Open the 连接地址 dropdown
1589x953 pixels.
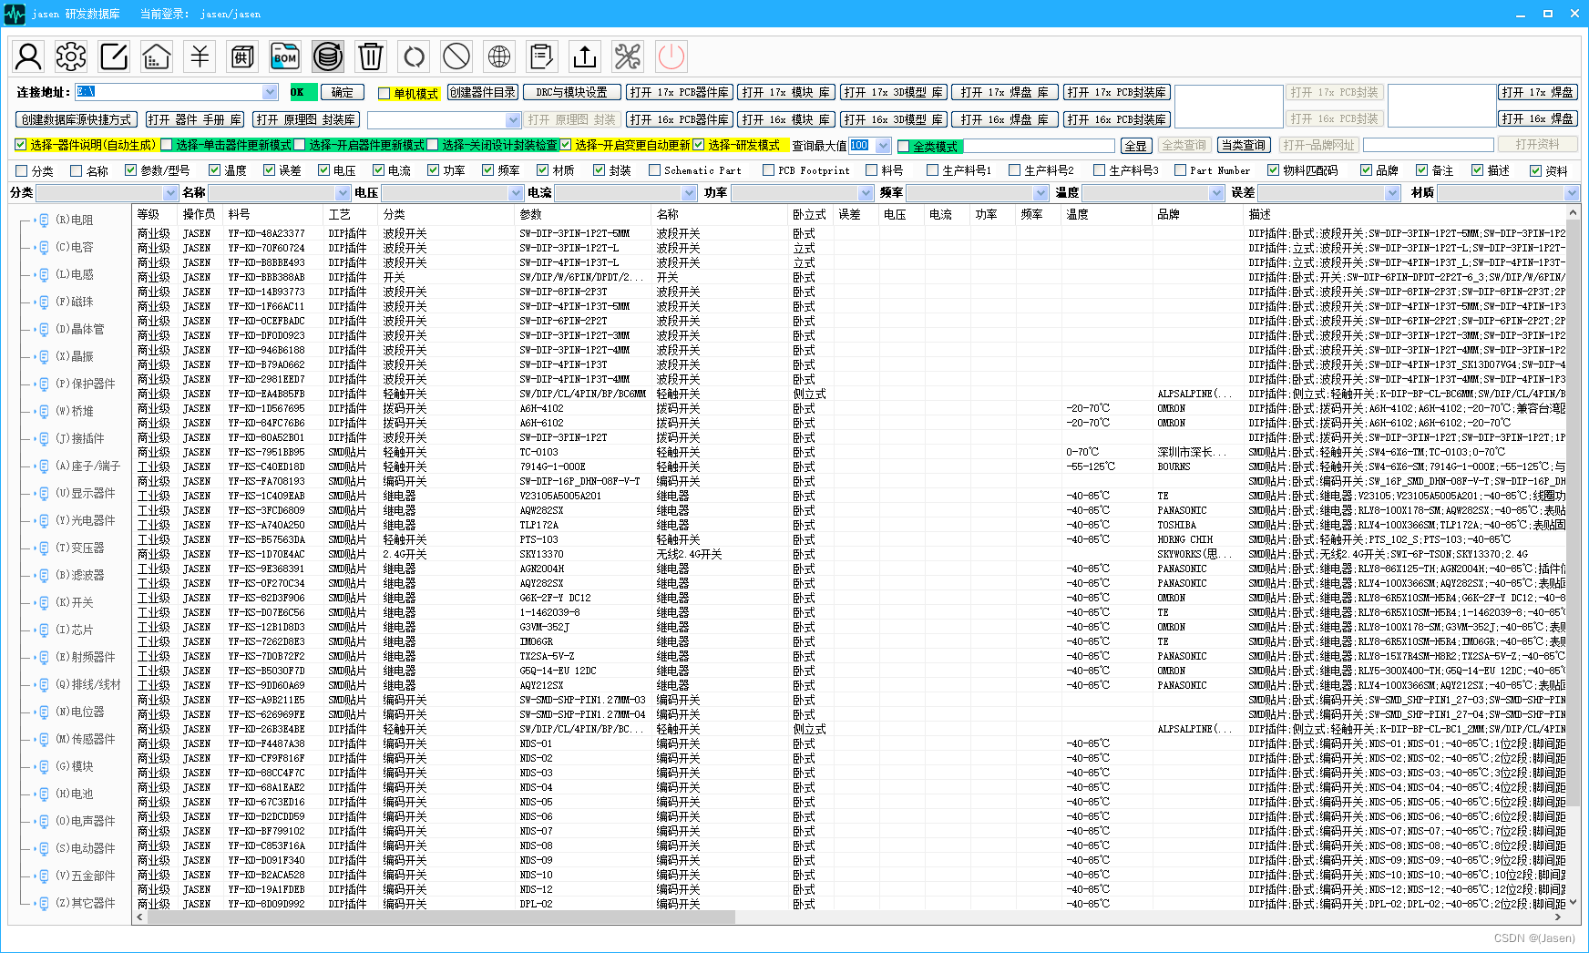click(270, 92)
